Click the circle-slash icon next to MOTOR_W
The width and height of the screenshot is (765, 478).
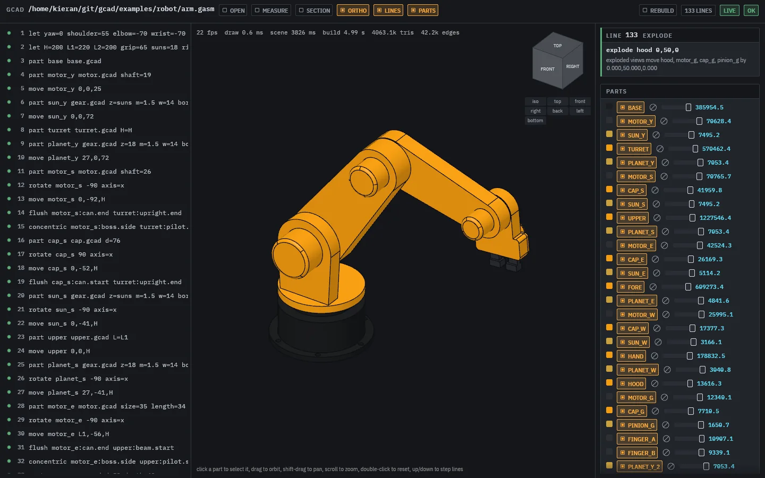coord(666,314)
